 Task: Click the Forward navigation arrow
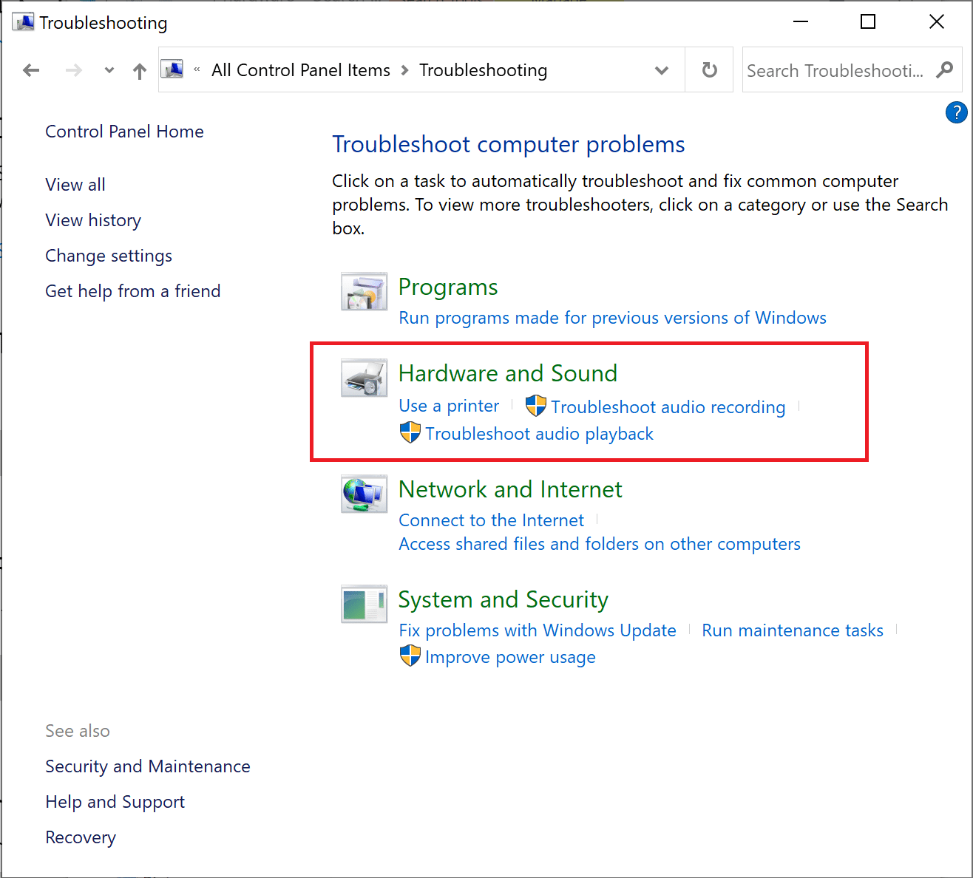[74, 70]
